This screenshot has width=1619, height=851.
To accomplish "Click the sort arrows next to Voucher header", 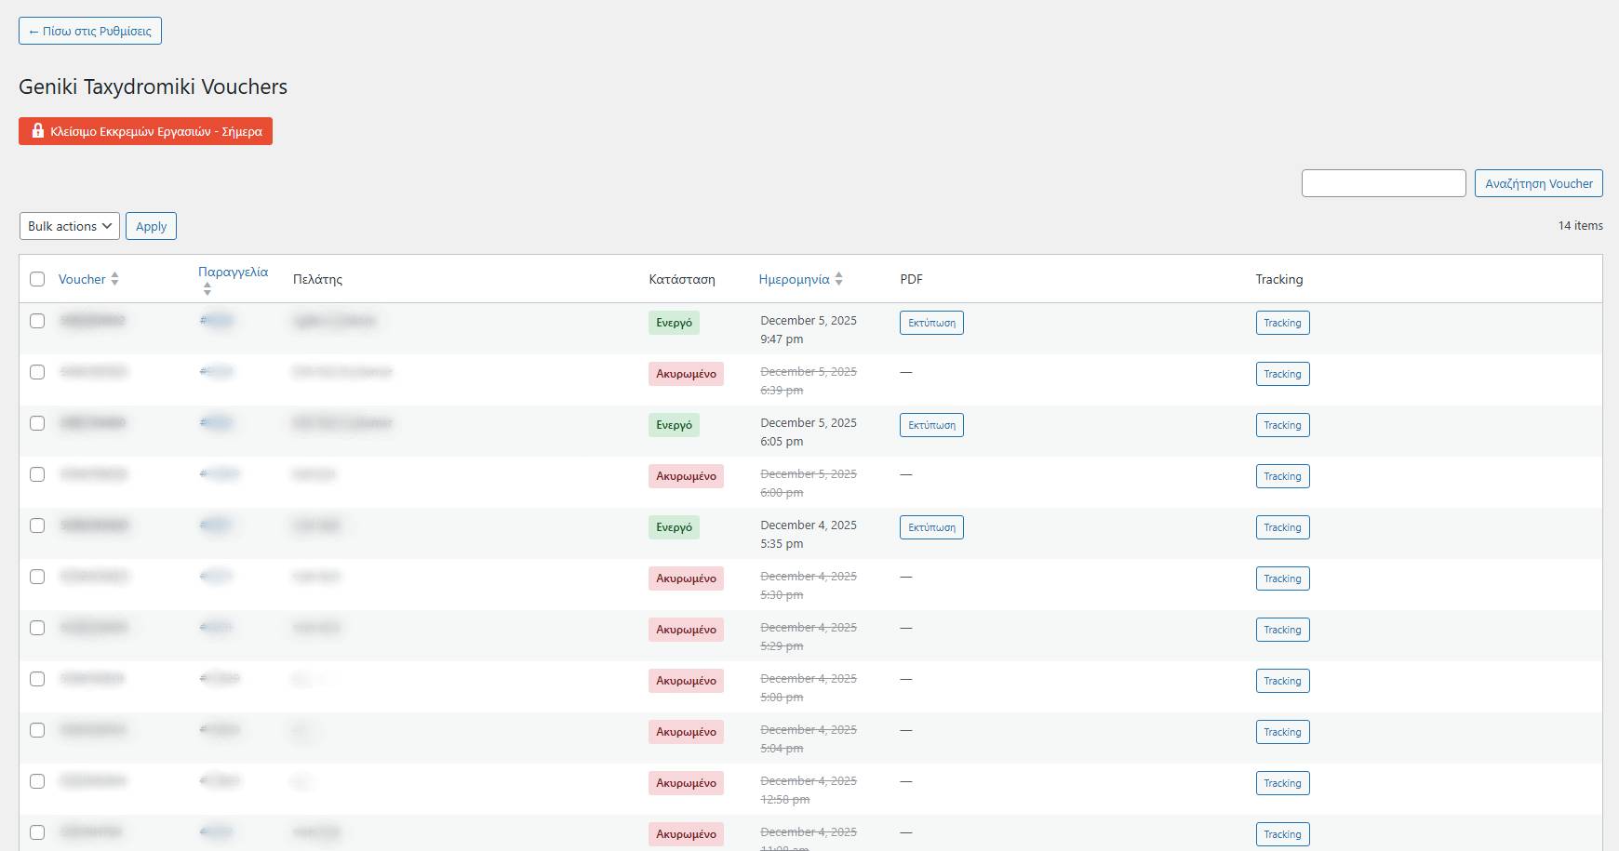I will tap(114, 279).
